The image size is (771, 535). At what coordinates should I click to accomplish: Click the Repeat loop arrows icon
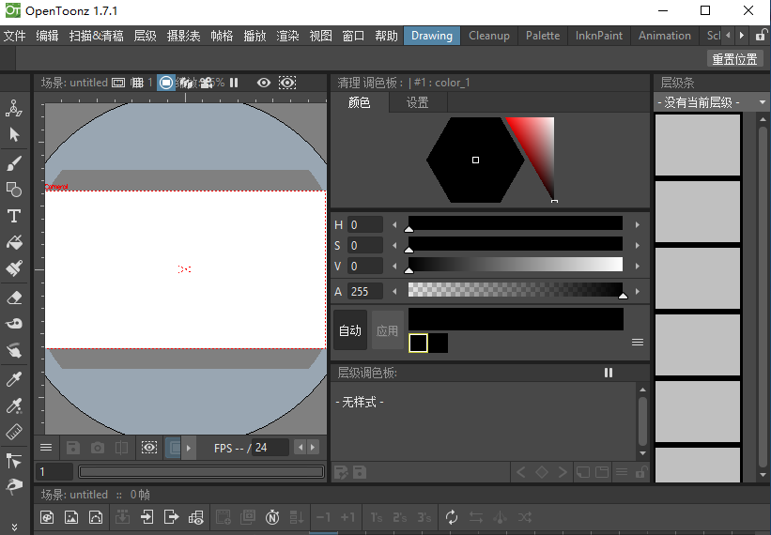(x=452, y=517)
